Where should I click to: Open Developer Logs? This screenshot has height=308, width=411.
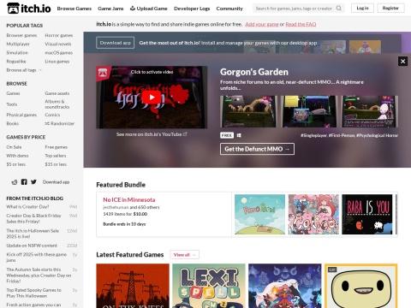pyautogui.click(x=192, y=9)
